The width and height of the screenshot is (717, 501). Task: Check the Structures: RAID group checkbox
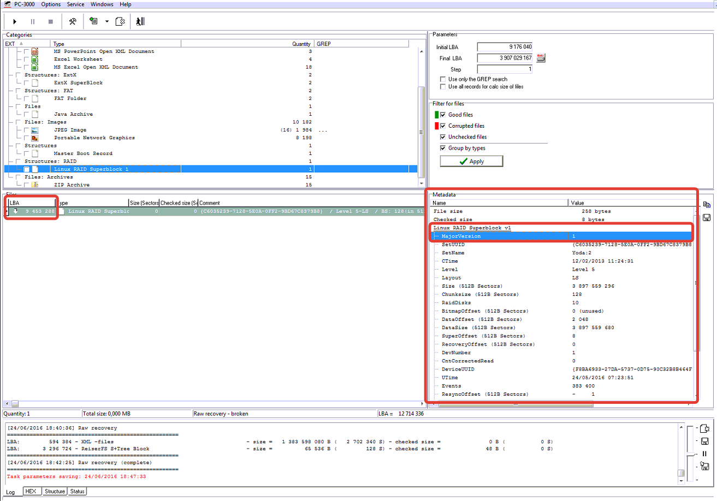(x=19, y=162)
